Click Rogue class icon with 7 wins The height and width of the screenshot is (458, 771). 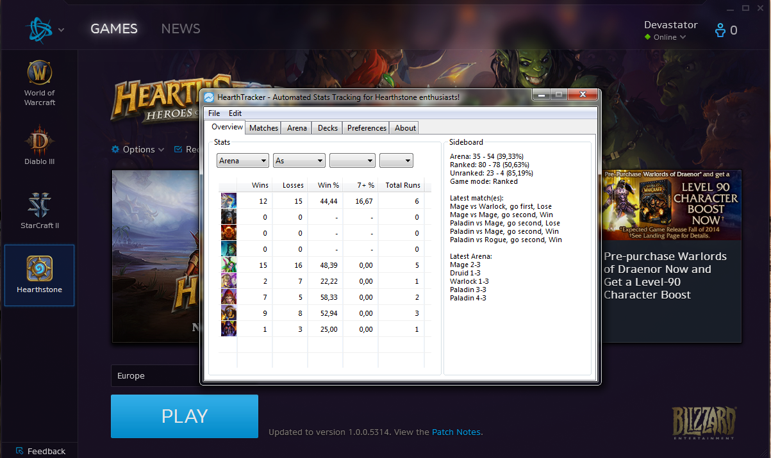[x=229, y=297]
